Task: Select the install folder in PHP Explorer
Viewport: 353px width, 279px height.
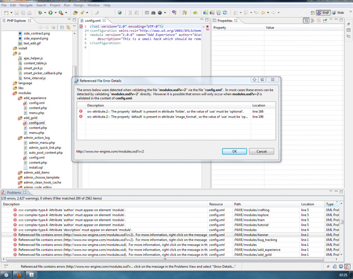Action: pos(23,48)
